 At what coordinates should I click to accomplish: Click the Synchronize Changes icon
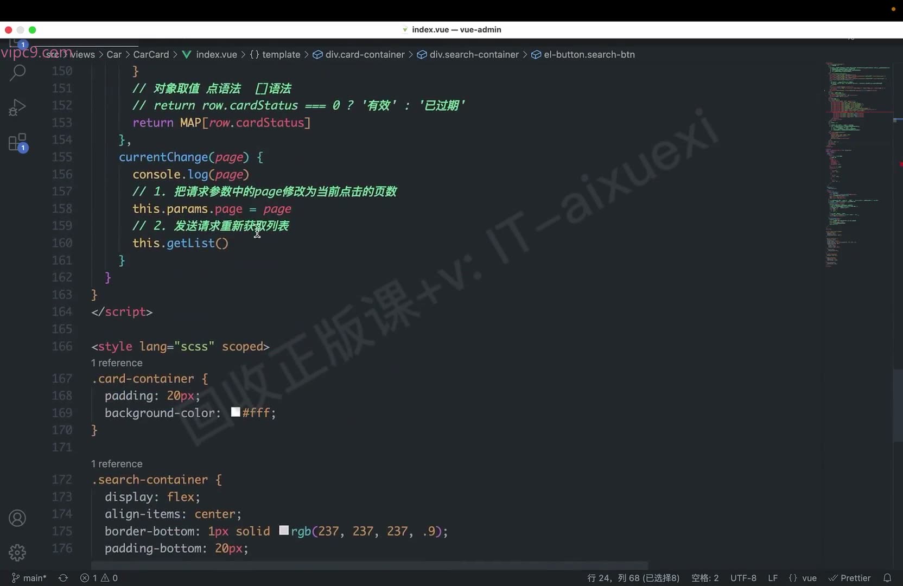coord(63,578)
